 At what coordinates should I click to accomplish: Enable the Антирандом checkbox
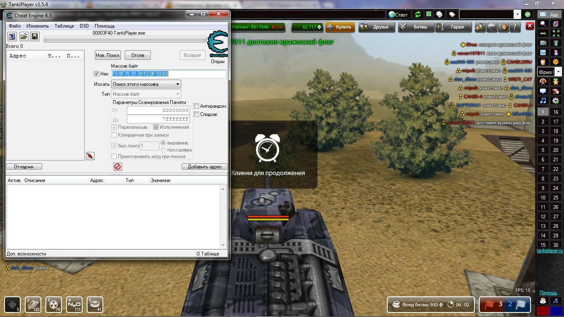click(x=197, y=106)
